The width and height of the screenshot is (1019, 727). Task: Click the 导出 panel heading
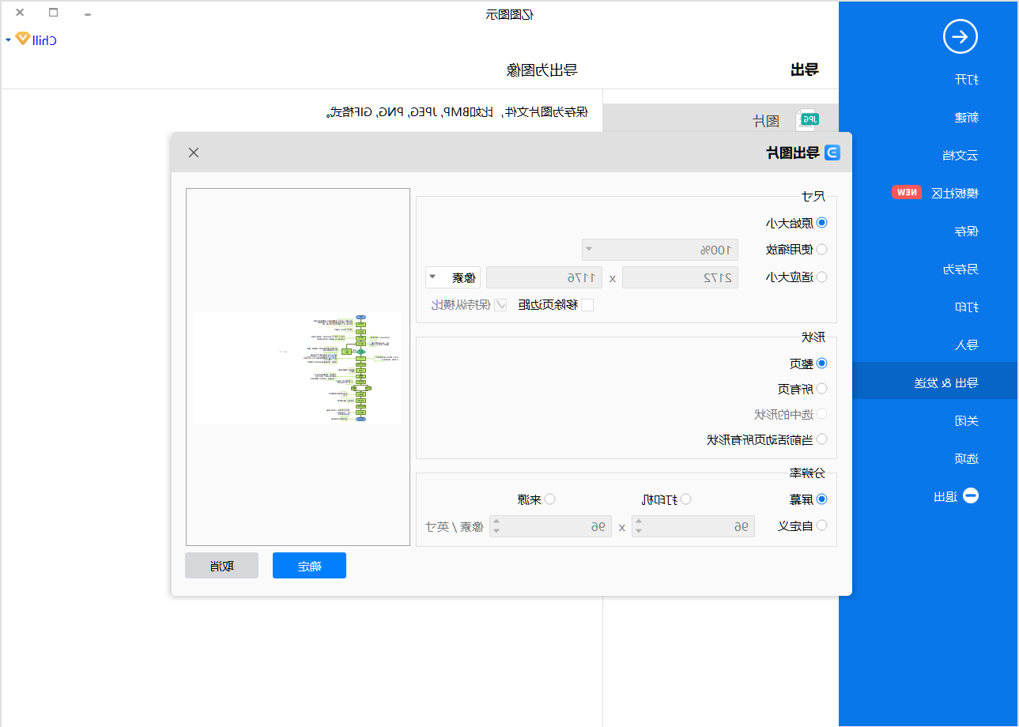tap(805, 70)
